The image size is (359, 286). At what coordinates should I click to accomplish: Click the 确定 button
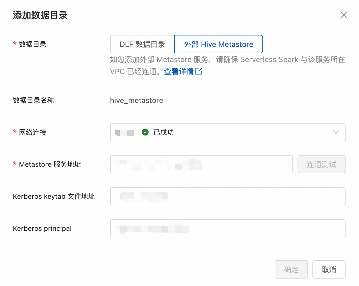(x=291, y=269)
